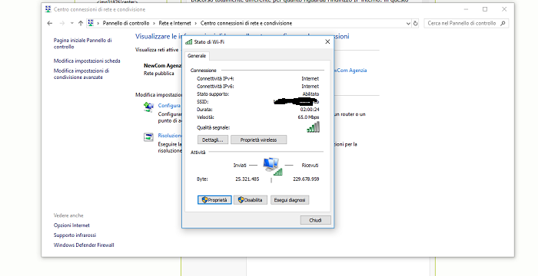Click the back arrow in the navigation bar

[x=50, y=23]
